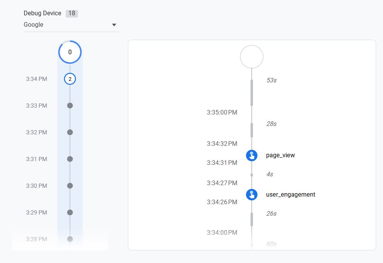Screen dimensions: 383x263
Task: Select the 3:34 PM marker with 2 events
Action: pyautogui.click(x=70, y=79)
